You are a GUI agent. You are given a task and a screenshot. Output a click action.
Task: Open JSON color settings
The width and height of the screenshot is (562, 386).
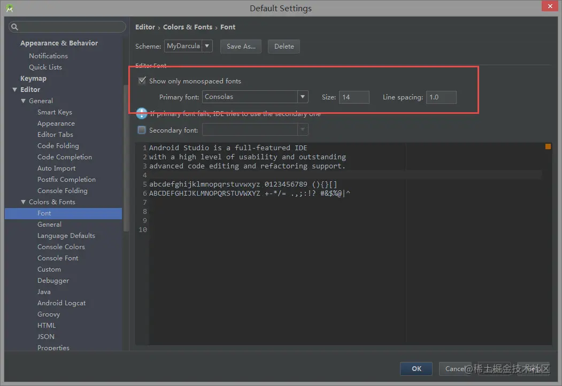tap(46, 337)
